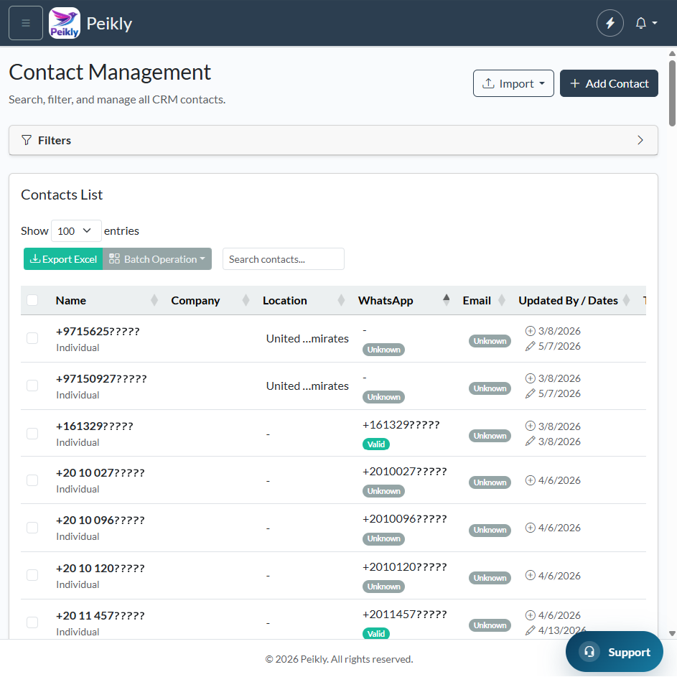
Task: Click pencil edited-date icon for +161329?????
Action: pos(531,442)
